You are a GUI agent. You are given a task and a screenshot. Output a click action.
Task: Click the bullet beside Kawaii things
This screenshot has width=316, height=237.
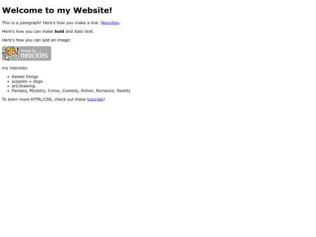coord(8,77)
